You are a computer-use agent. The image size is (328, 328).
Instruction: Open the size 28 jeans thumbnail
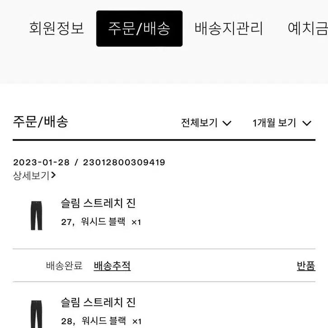pyautogui.click(x=37, y=314)
